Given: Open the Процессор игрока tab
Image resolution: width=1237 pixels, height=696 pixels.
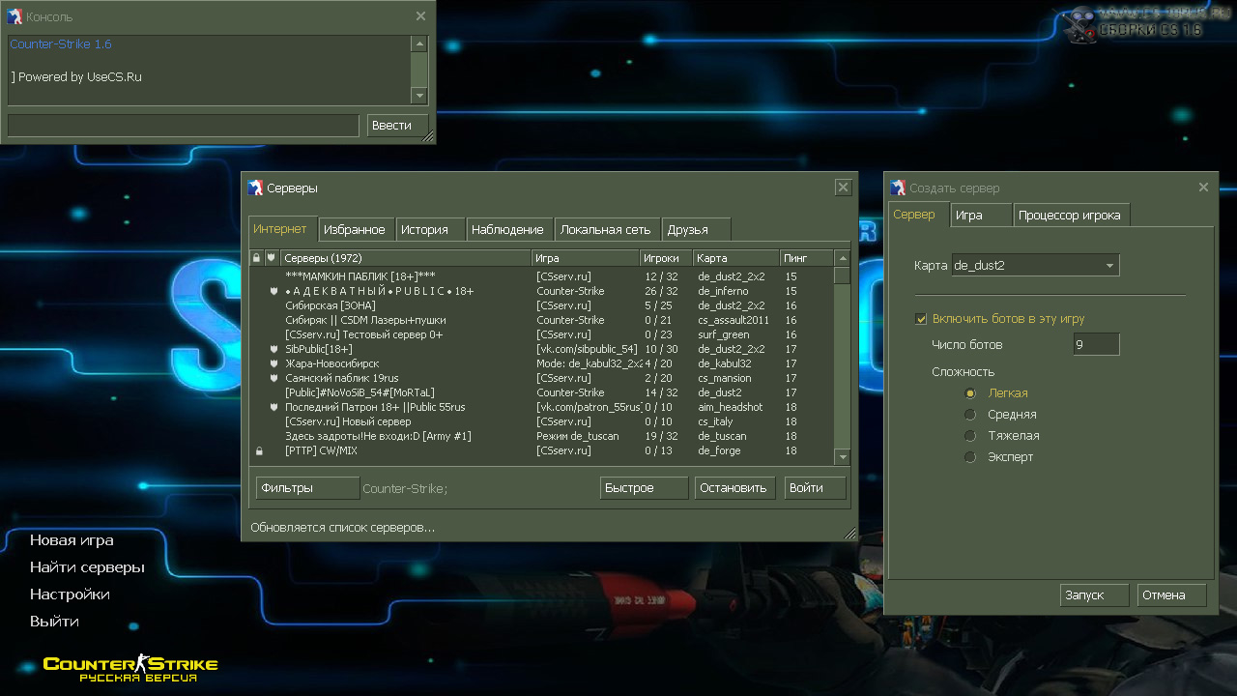Looking at the screenshot, I should coord(1069,216).
